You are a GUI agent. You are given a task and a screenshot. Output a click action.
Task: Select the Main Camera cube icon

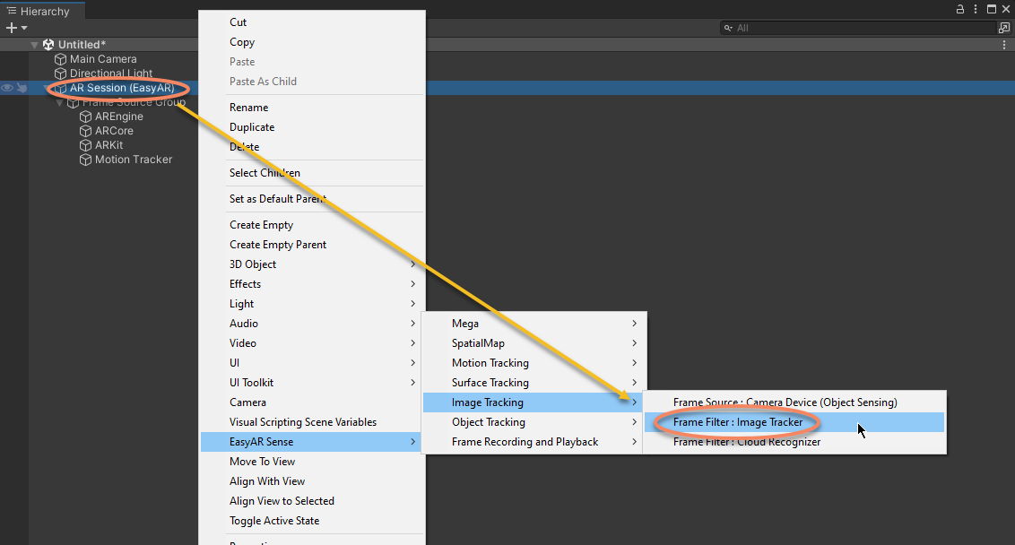(x=61, y=59)
